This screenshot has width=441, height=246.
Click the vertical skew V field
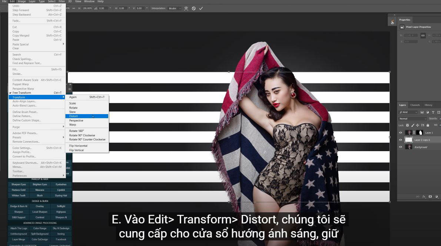pyautogui.click(x=141, y=9)
